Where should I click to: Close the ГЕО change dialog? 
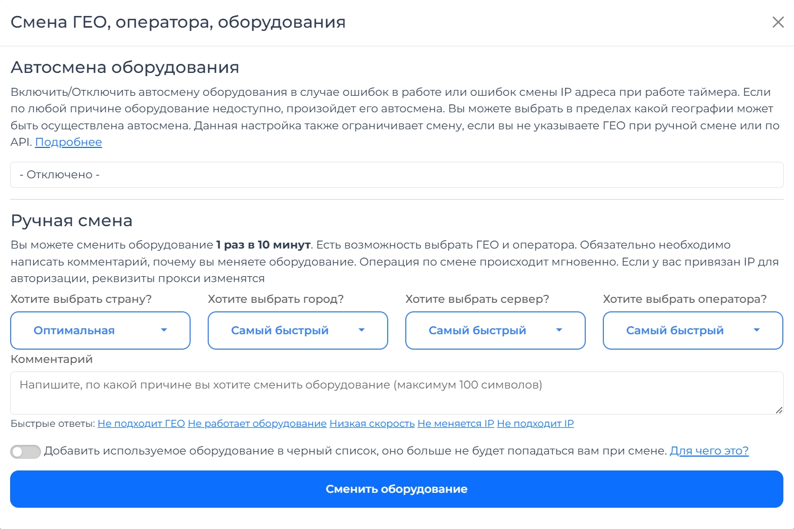pyautogui.click(x=778, y=22)
